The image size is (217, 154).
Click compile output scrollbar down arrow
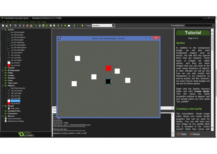point(172,136)
